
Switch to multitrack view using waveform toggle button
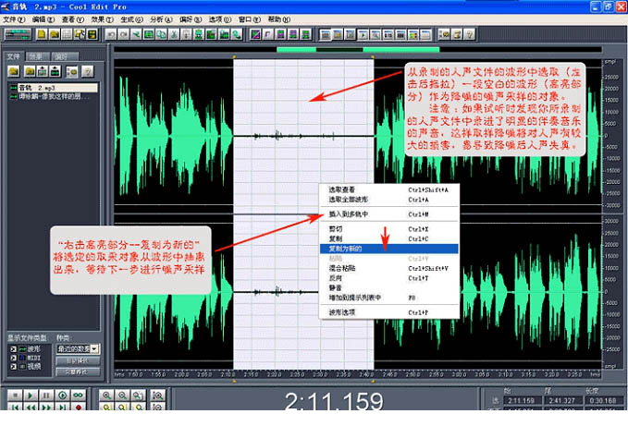click(x=18, y=35)
